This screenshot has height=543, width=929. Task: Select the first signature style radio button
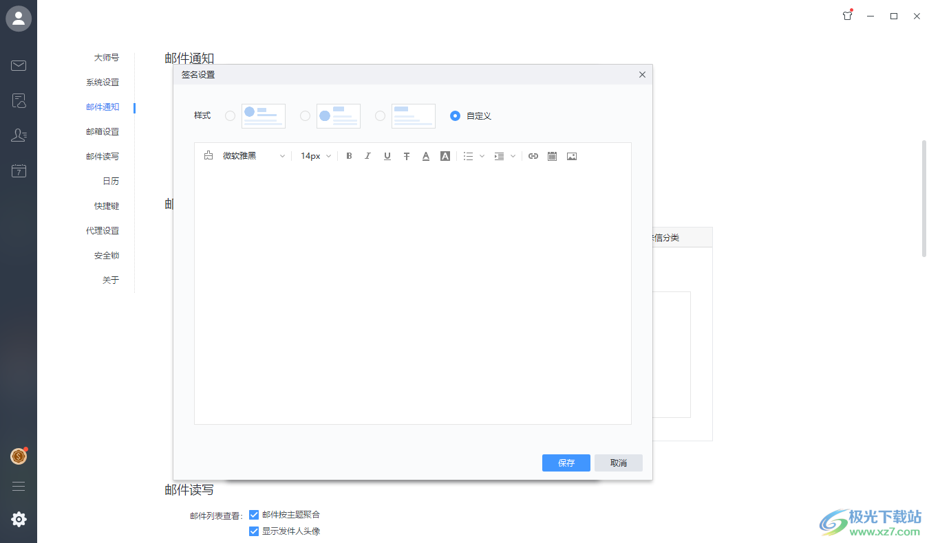230,116
